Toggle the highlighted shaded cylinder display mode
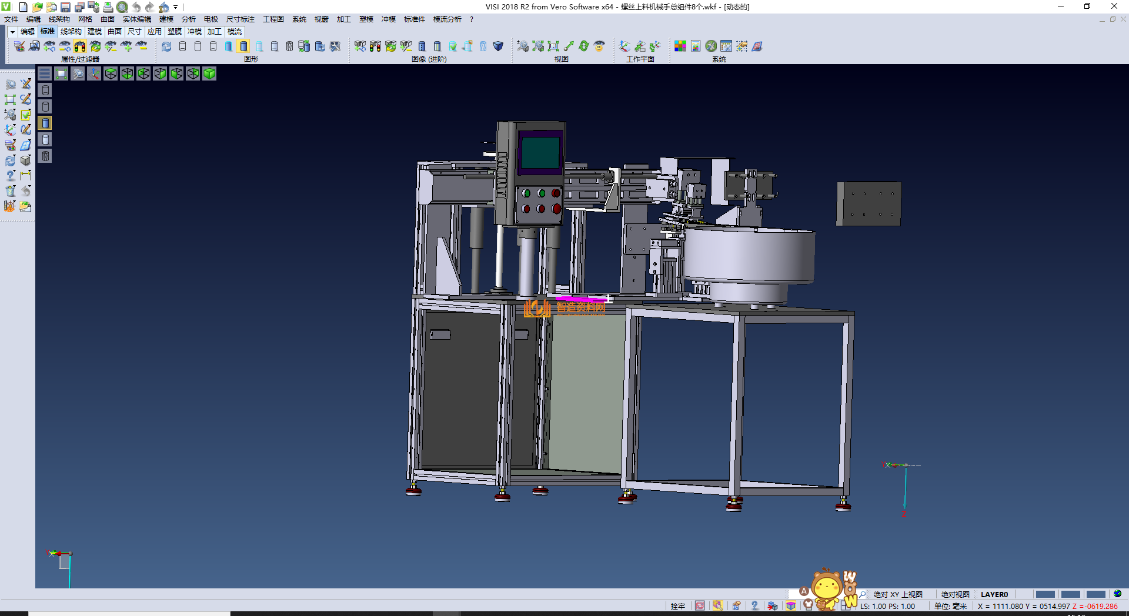1129x616 pixels. pyautogui.click(x=243, y=46)
